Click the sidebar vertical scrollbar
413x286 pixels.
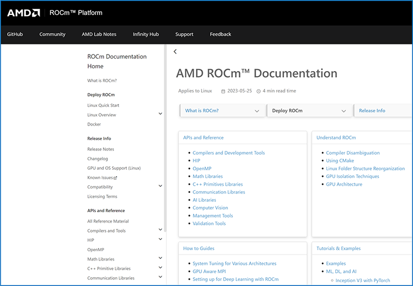tap(165, 138)
